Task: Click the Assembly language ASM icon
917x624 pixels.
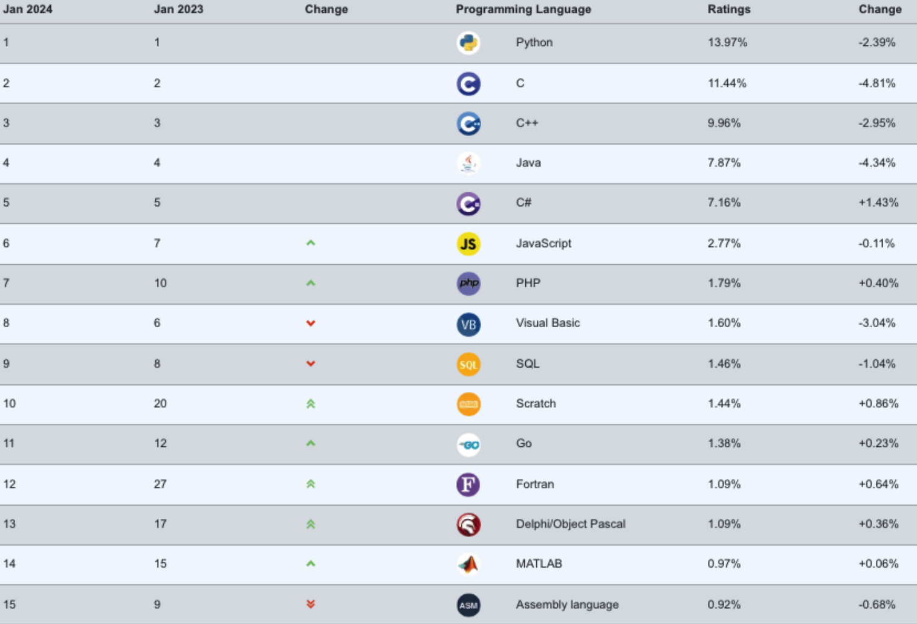Action: [x=468, y=605]
